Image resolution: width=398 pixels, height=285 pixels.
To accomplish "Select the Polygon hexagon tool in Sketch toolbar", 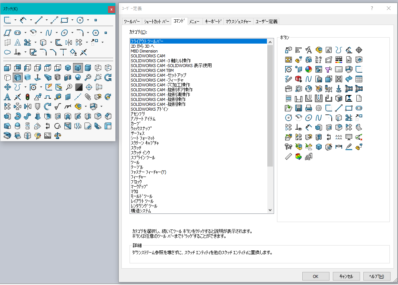I will pyautogui.click(x=96, y=32).
